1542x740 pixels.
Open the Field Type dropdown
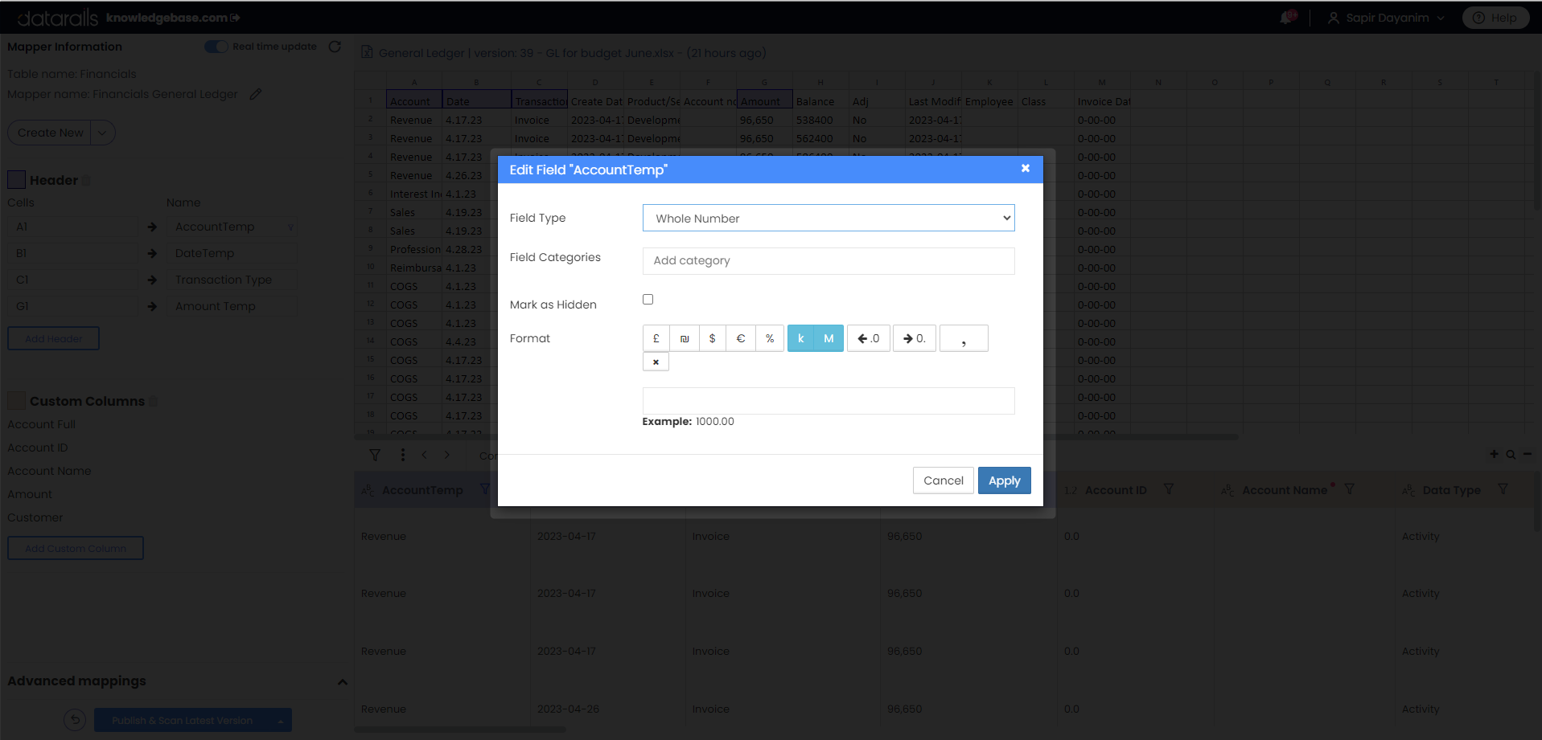(829, 218)
